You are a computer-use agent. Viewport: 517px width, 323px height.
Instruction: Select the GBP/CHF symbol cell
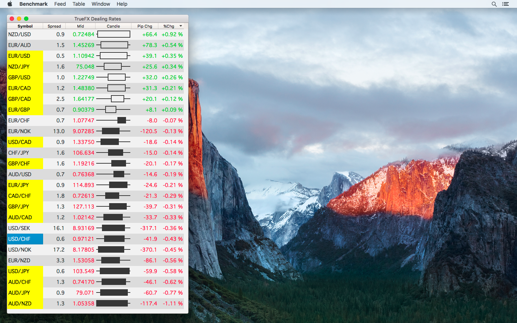[x=25, y=164]
